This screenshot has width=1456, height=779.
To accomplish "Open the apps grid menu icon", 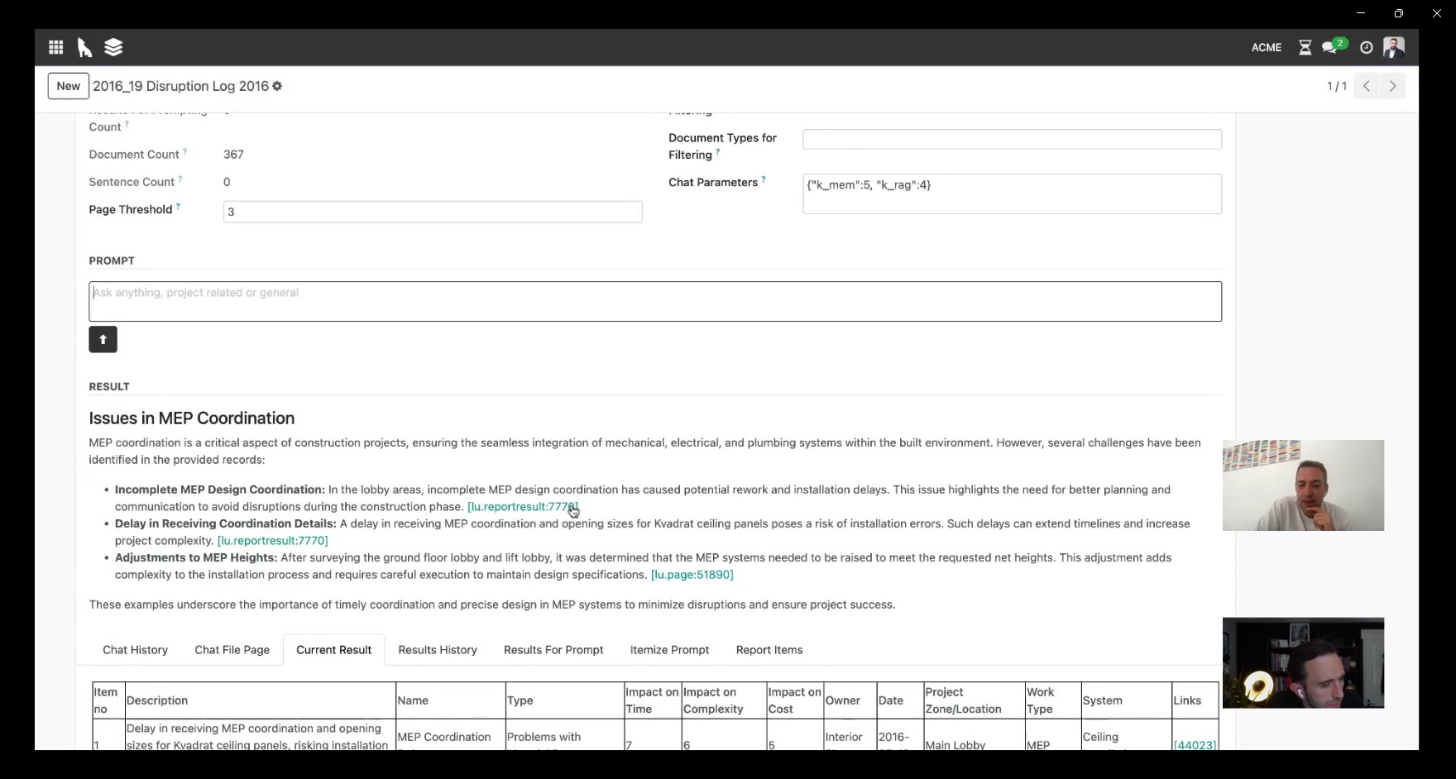I will [56, 47].
